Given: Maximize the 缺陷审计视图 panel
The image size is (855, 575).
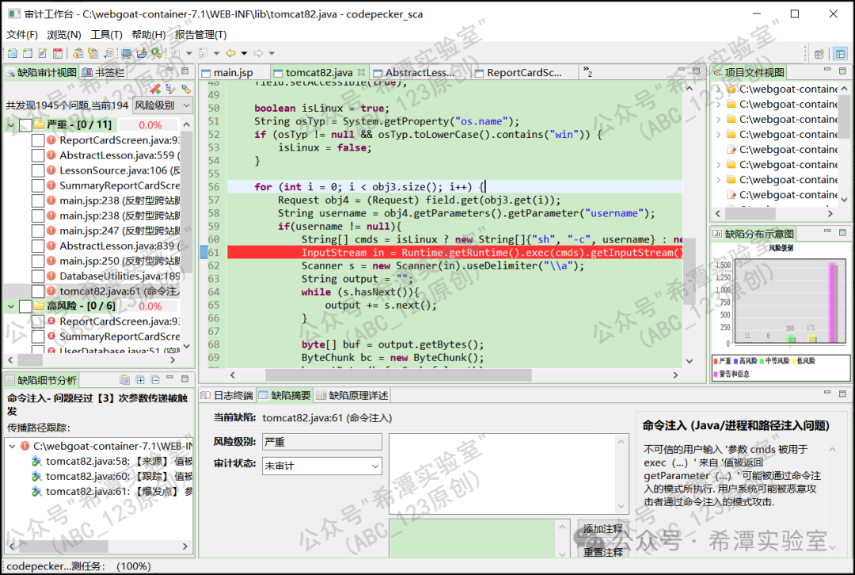Looking at the screenshot, I should tap(184, 71).
